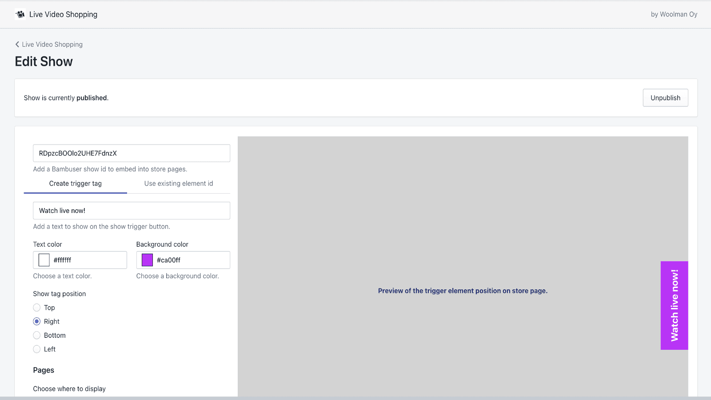Open the white text color swatch
The height and width of the screenshot is (400, 711).
pyautogui.click(x=44, y=260)
